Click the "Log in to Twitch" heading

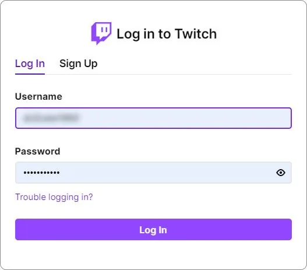tap(167, 34)
